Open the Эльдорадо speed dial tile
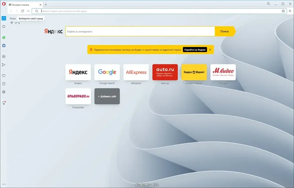 pyautogui.click(x=78, y=96)
